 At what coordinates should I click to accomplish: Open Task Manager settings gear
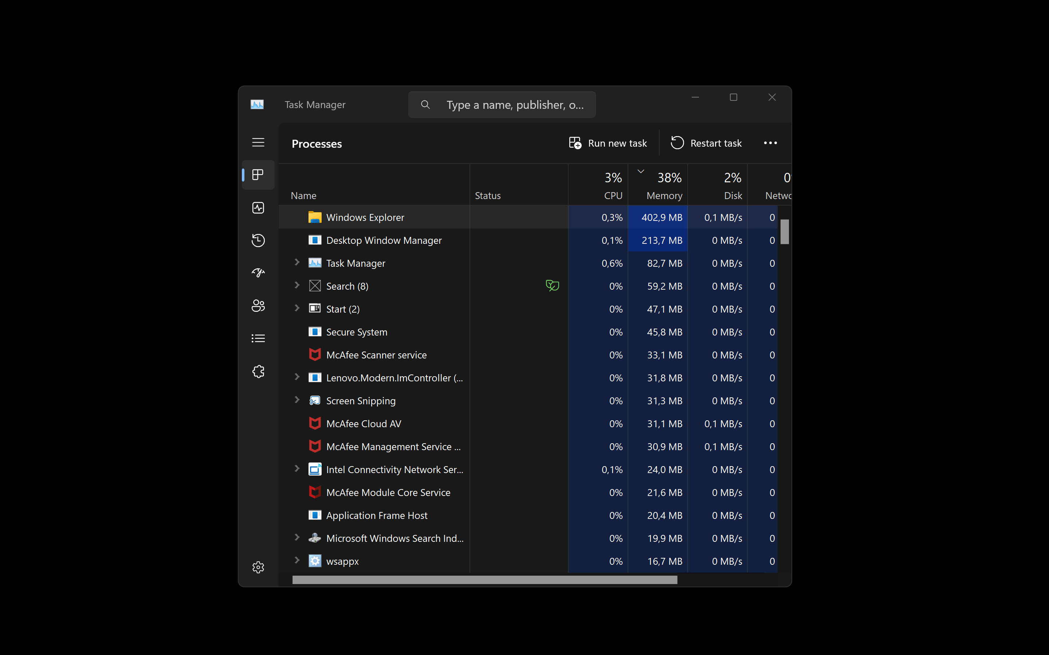258,567
